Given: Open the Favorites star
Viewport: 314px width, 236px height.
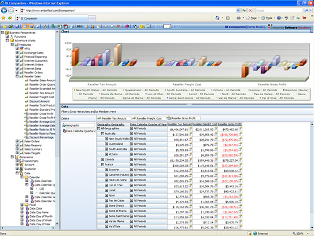Looking at the screenshot, I should tap(3, 18).
